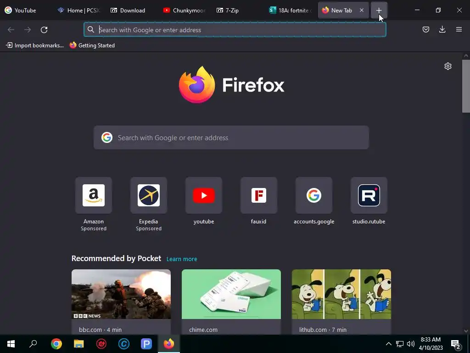Open the Save to Pocket button
This screenshot has width=470, height=353.
[425, 29]
